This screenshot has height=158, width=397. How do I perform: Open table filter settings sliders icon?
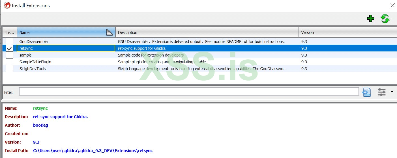click(x=381, y=92)
